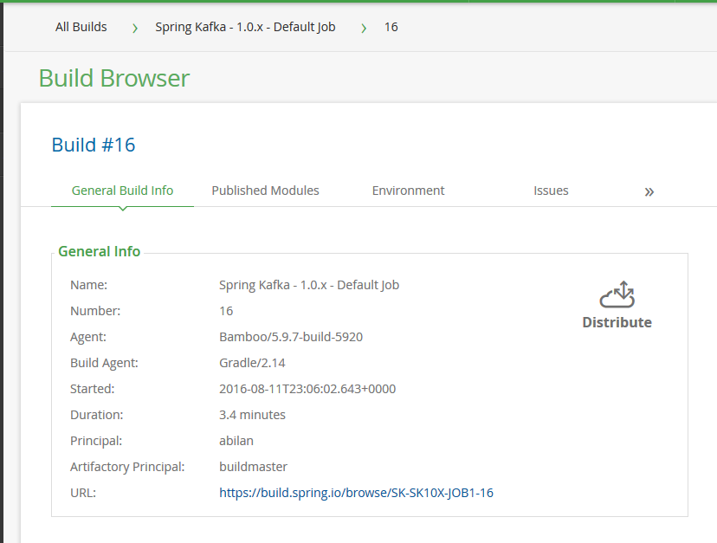The width and height of the screenshot is (717, 543).
Task: Switch to the Published Modules tab
Action: [265, 191]
